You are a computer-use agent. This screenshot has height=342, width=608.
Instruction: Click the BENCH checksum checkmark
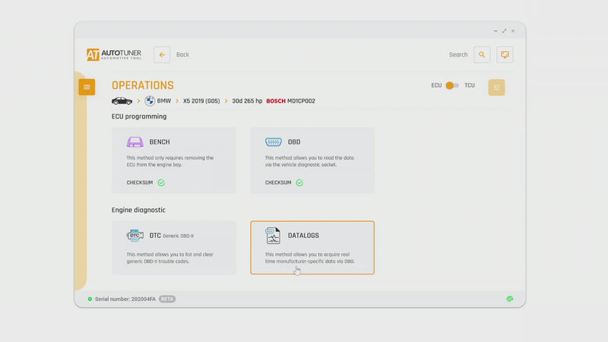click(x=161, y=182)
